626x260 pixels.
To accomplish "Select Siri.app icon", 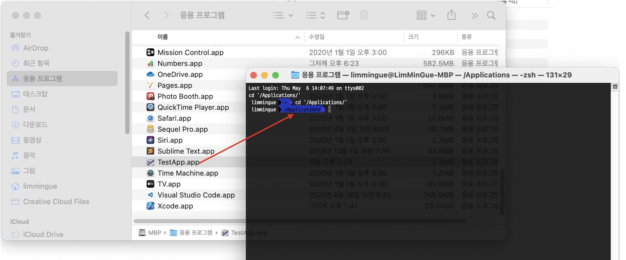I will 150,140.
